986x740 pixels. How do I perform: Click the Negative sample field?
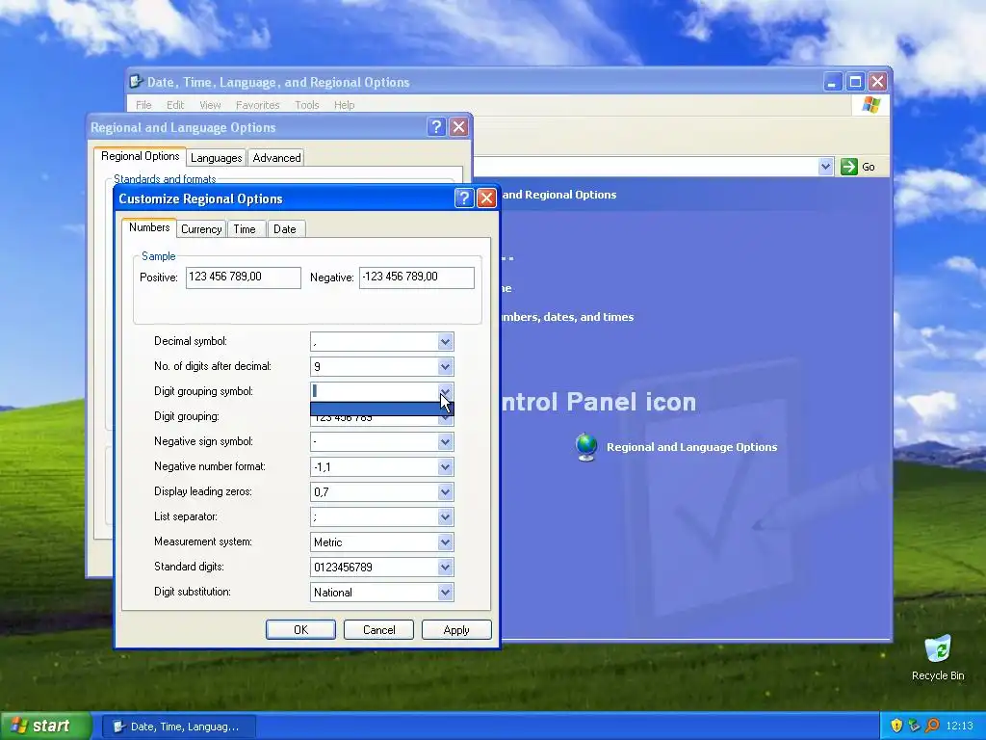pyautogui.click(x=416, y=277)
